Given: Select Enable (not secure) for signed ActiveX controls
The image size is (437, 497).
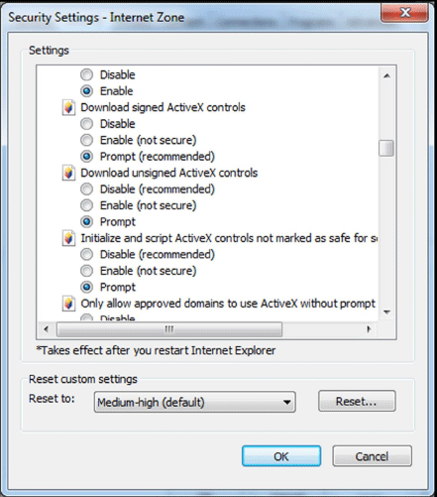Looking at the screenshot, I should pos(87,140).
